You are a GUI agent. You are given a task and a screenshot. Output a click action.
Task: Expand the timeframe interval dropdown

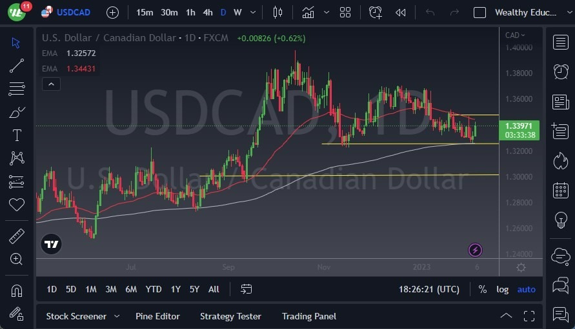click(x=253, y=12)
